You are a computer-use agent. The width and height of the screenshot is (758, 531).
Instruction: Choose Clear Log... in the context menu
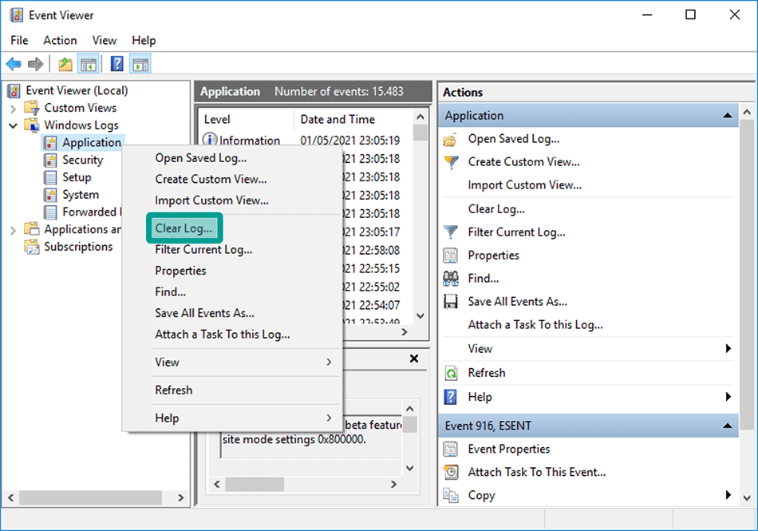click(x=184, y=228)
